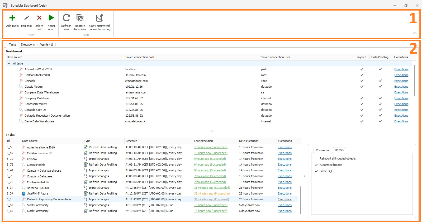The height and width of the screenshot is (224, 422).
Task: Open Executions link for task 5_60
Action: (x=285, y=205)
